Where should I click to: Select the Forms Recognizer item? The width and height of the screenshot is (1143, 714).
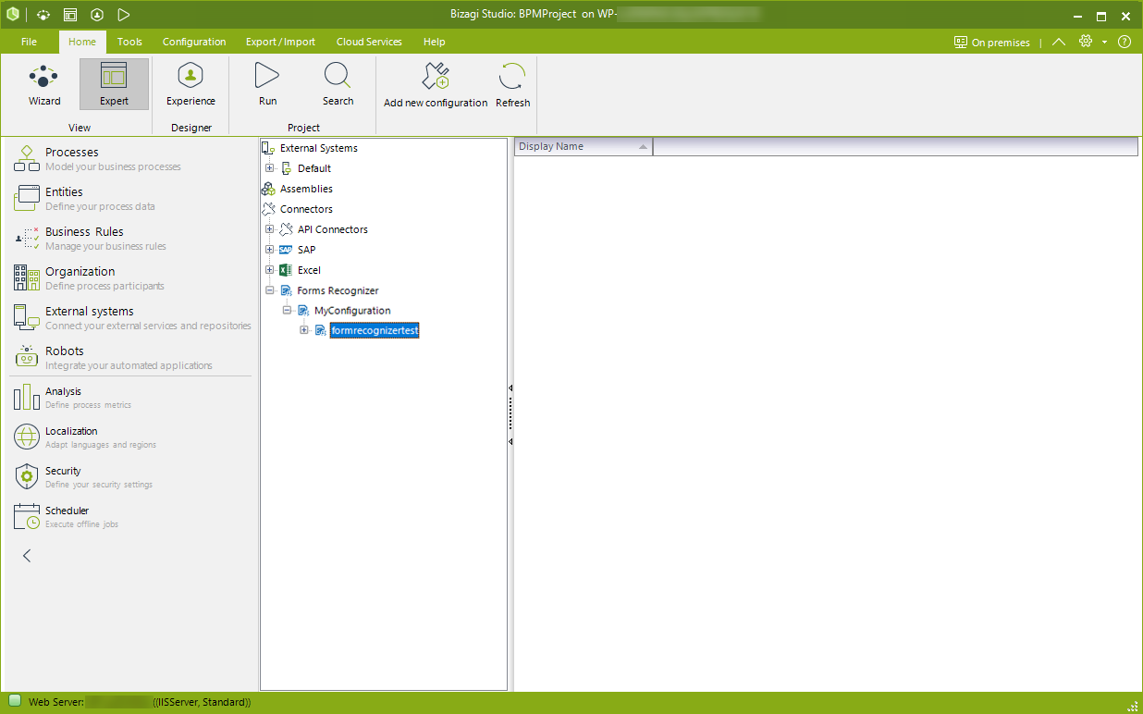click(x=338, y=290)
